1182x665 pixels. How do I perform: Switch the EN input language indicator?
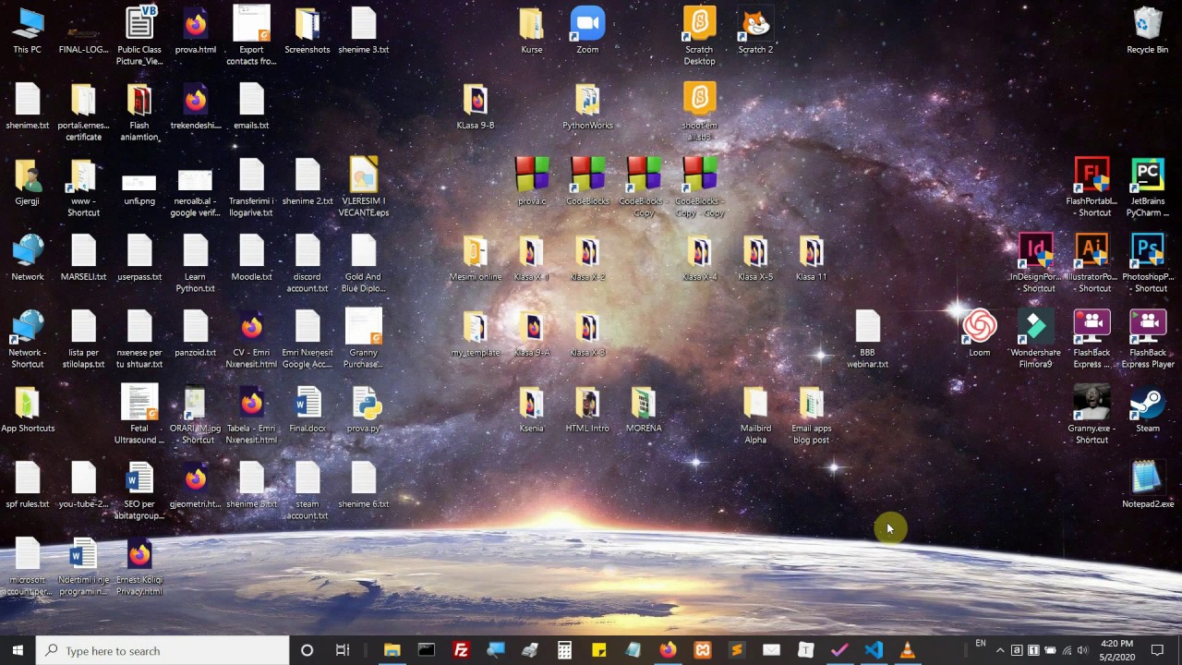980,644
